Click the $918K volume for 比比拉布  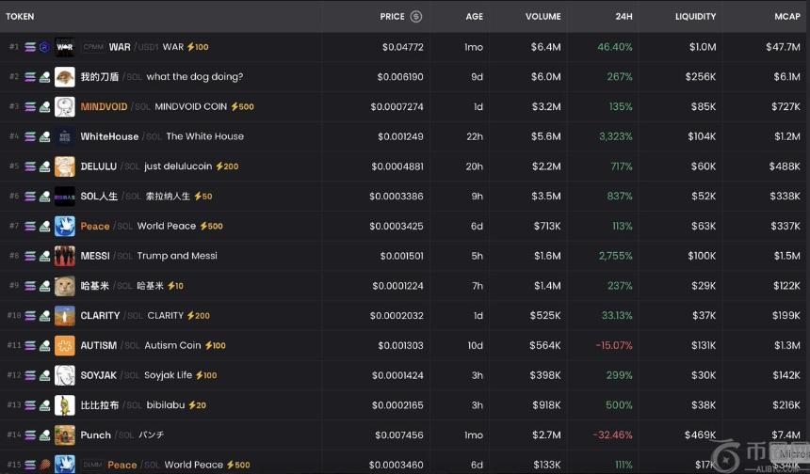point(546,405)
